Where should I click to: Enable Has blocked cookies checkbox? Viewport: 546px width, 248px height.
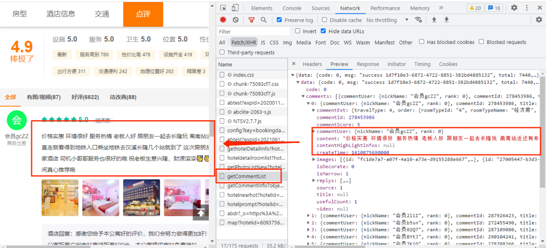[x=422, y=42]
